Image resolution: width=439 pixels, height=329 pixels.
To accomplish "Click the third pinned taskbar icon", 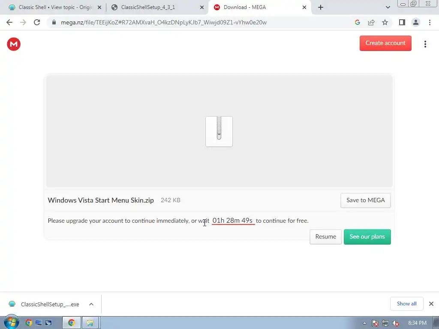I will pos(48,323).
